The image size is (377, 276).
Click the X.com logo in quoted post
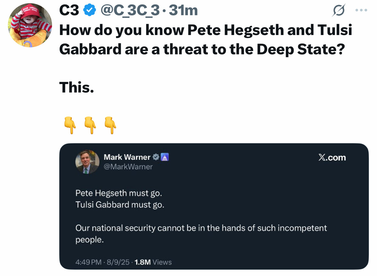(332, 158)
